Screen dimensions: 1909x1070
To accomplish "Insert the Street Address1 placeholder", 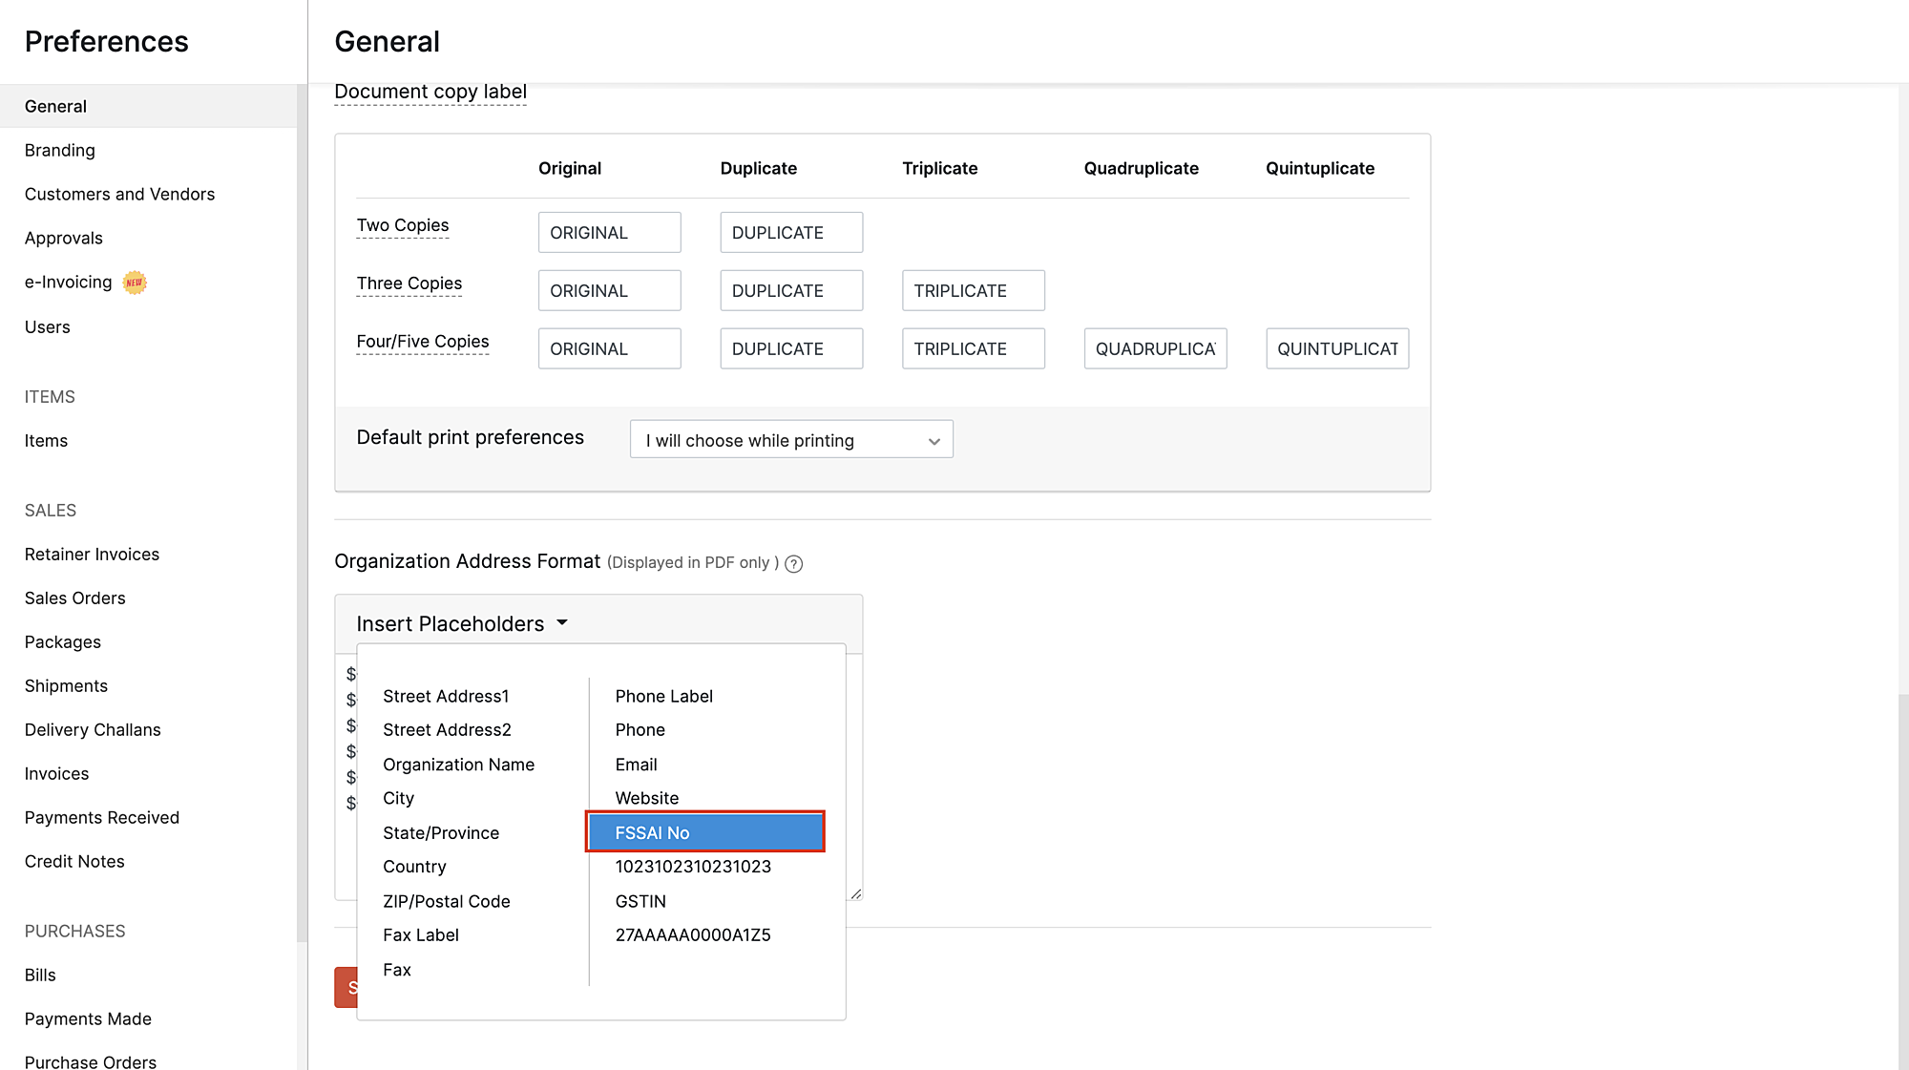I will point(445,696).
